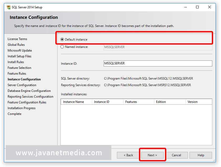The width and height of the screenshot is (221, 167).
Task: Select Global Rules step
Action: pyautogui.click(x=16, y=44)
